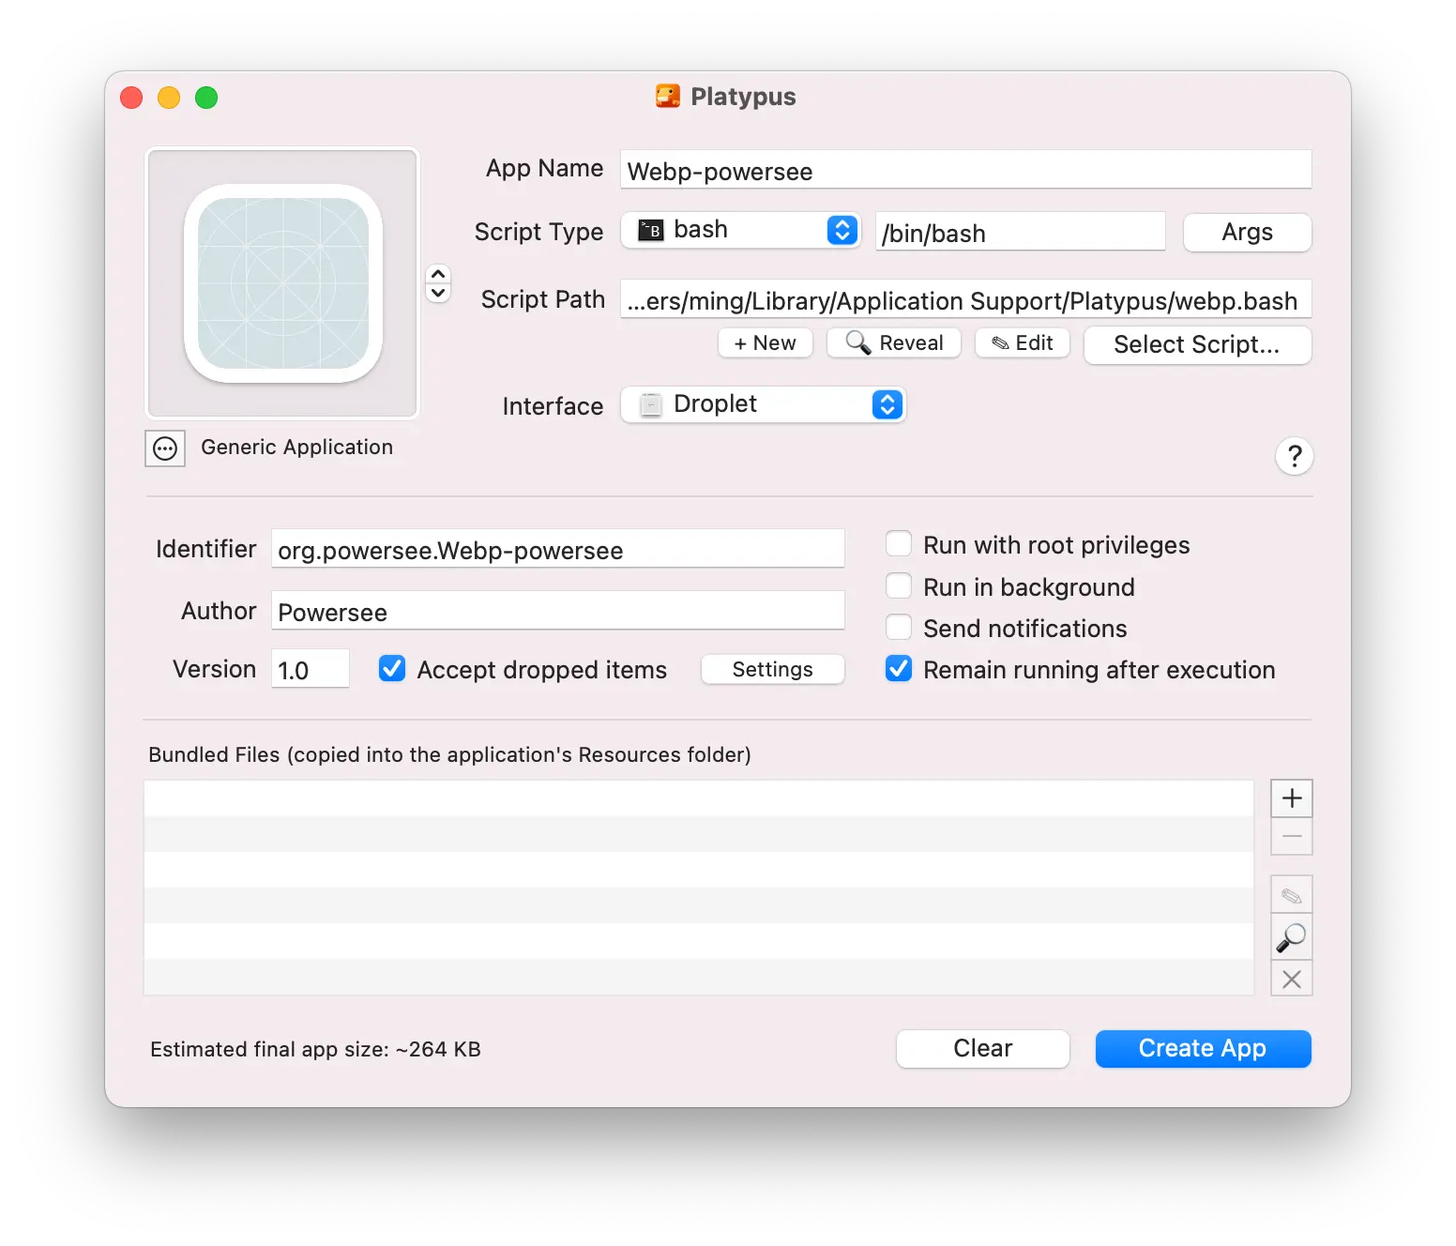This screenshot has width=1456, height=1246.
Task: Click the icon selector up/down stepper
Action: [x=438, y=283]
